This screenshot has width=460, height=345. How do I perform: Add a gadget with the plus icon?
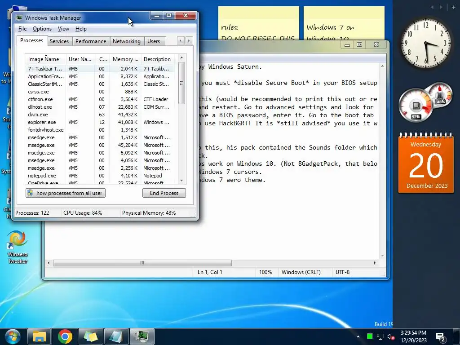[453, 7]
